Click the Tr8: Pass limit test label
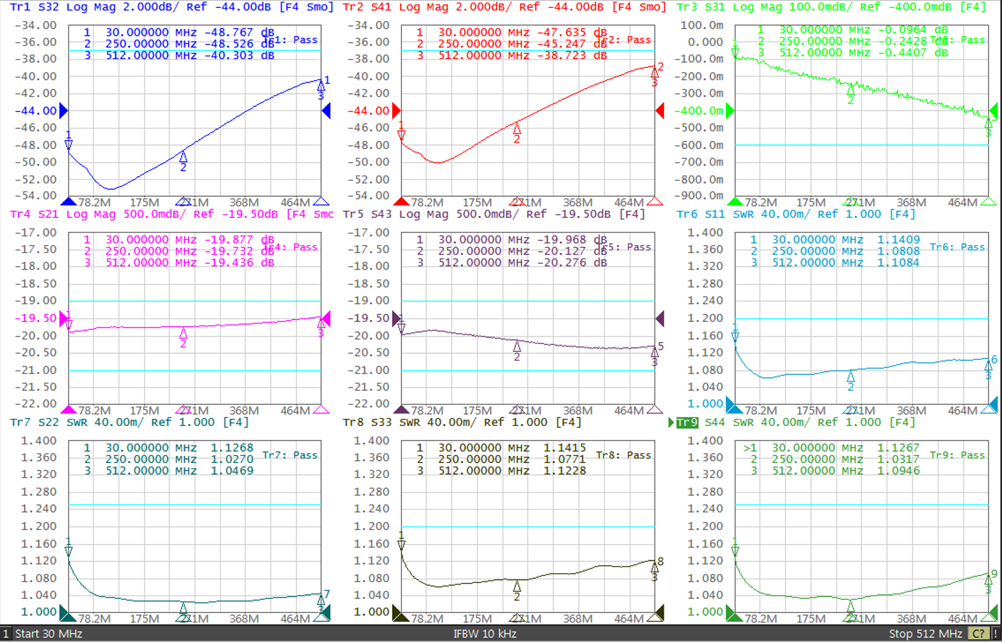 [623, 455]
